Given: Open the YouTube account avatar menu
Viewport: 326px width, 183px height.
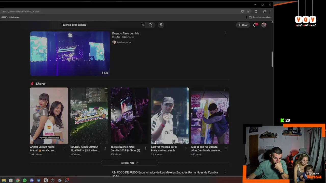Looking at the screenshot, I should (x=264, y=25).
